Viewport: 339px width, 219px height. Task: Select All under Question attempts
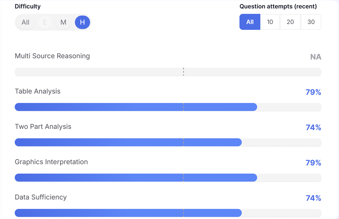tap(250, 22)
